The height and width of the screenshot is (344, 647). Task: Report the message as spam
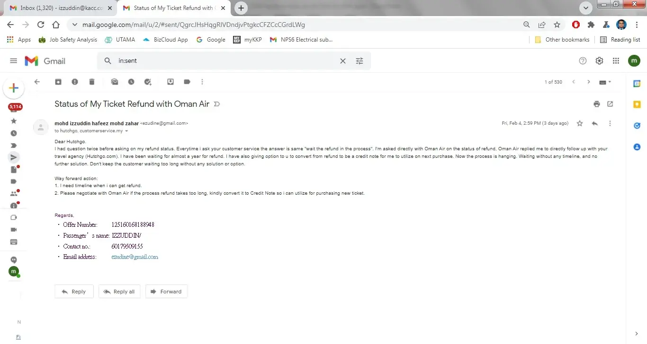75,82
